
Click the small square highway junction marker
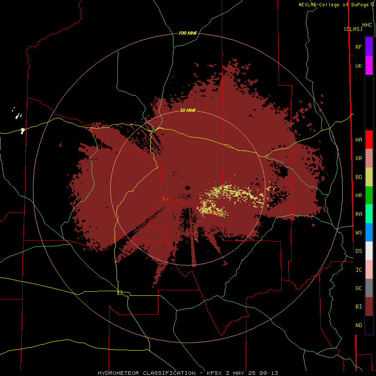click(x=119, y=292)
